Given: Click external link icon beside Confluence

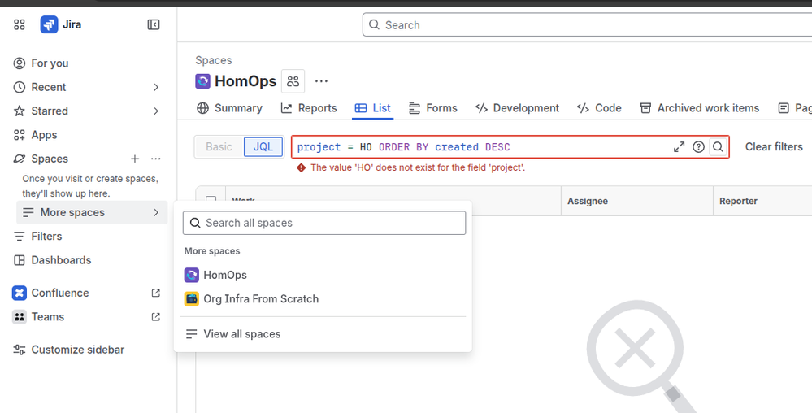Looking at the screenshot, I should [156, 293].
